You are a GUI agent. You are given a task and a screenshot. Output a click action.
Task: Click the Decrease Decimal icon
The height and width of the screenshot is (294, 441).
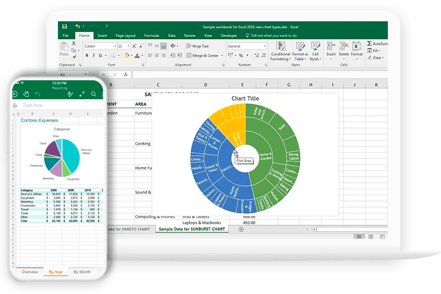tap(264, 55)
